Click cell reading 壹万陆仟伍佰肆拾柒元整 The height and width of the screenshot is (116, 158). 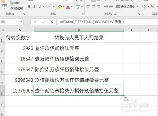[x=79, y=59]
